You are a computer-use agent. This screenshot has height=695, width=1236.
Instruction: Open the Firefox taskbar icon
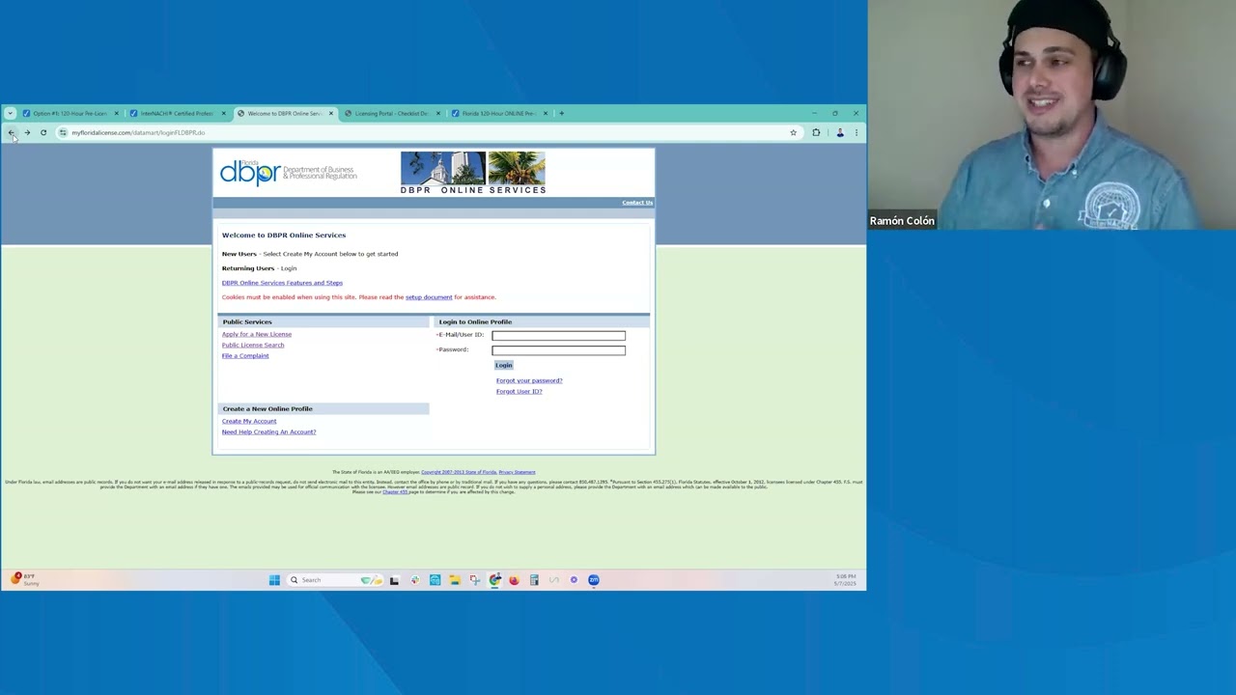pos(514,580)
